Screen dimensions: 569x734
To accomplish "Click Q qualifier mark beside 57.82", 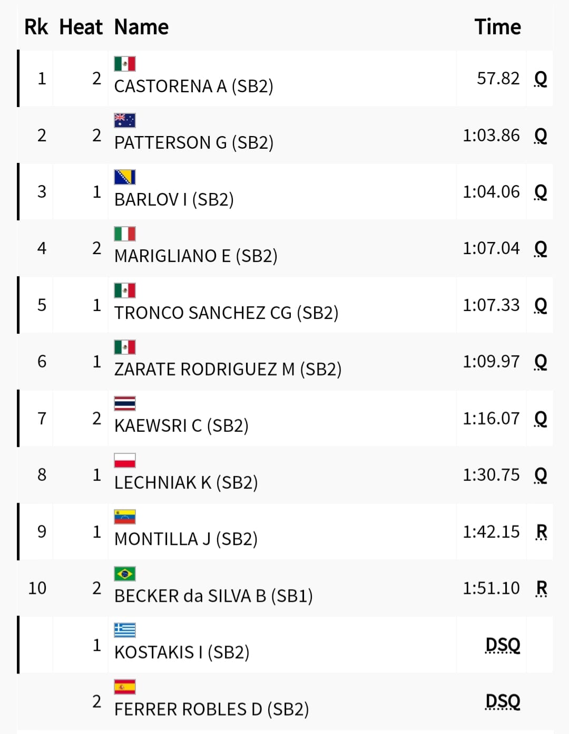I will pos(541,79).
